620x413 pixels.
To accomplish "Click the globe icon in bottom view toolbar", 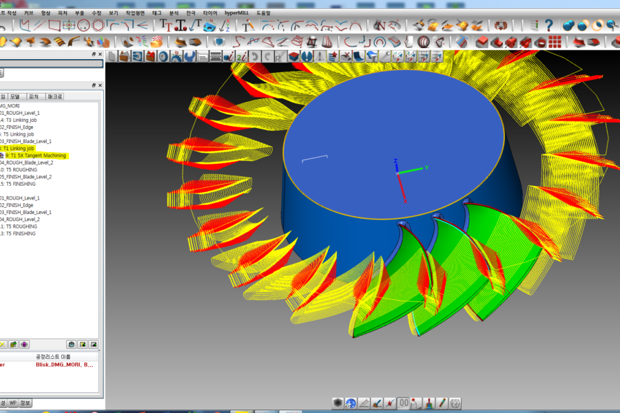I will coord(351,403).
